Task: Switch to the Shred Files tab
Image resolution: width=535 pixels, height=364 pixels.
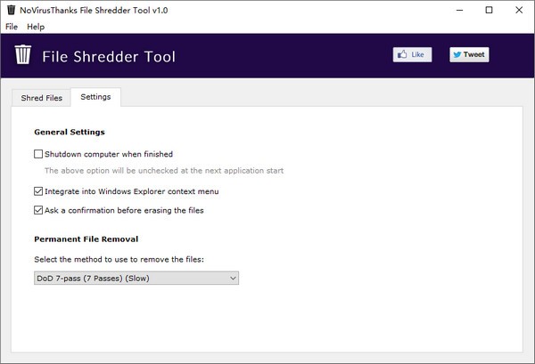Action: (x=42, y=98)
